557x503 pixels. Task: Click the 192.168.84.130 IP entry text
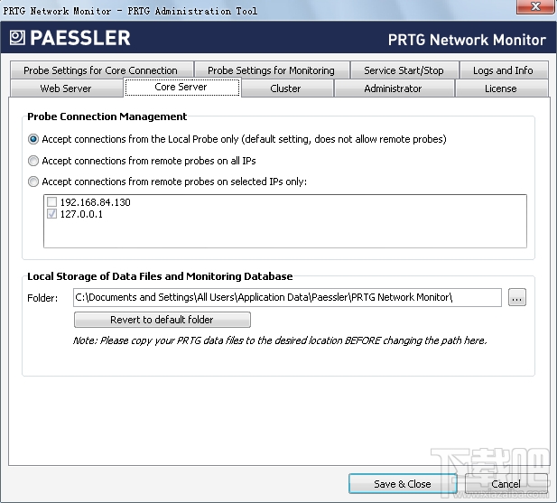(95, 202)
